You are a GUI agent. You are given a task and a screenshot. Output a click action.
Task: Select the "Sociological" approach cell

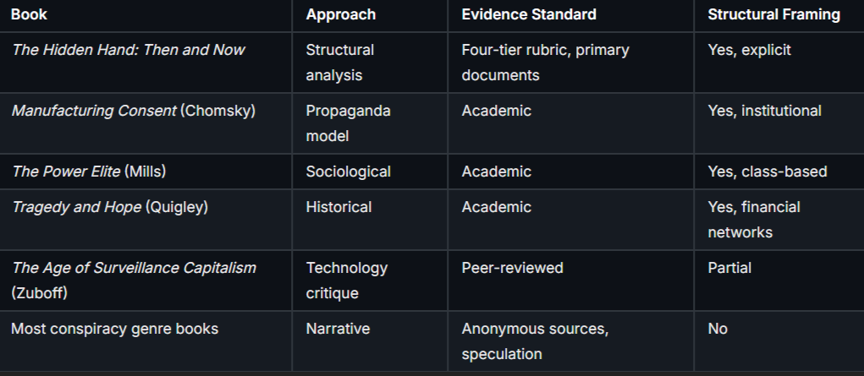(349, 172)
